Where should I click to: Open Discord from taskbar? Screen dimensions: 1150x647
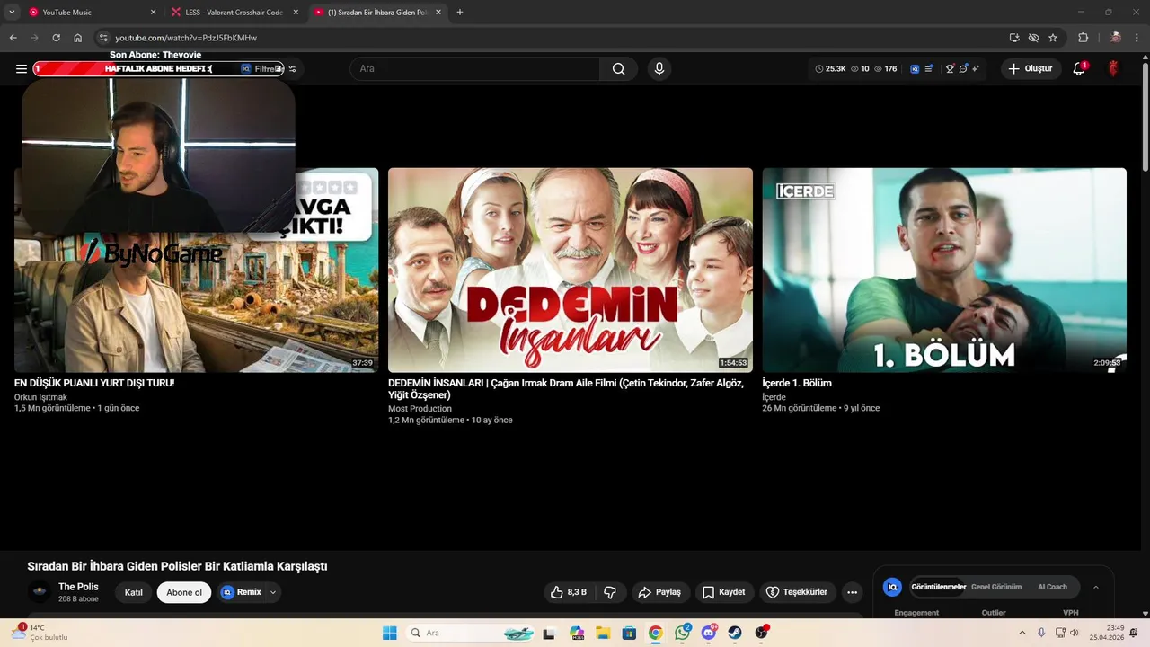tap(709, 633)
